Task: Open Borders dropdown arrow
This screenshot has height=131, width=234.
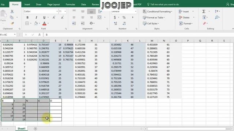Action: click(31, 23)
